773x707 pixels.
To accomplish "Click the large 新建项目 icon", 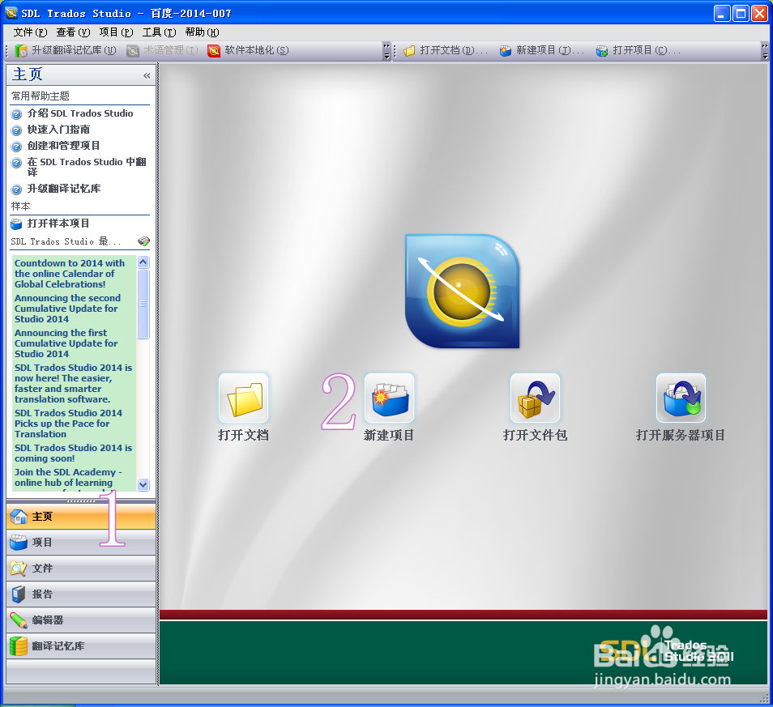I will 390,398.
